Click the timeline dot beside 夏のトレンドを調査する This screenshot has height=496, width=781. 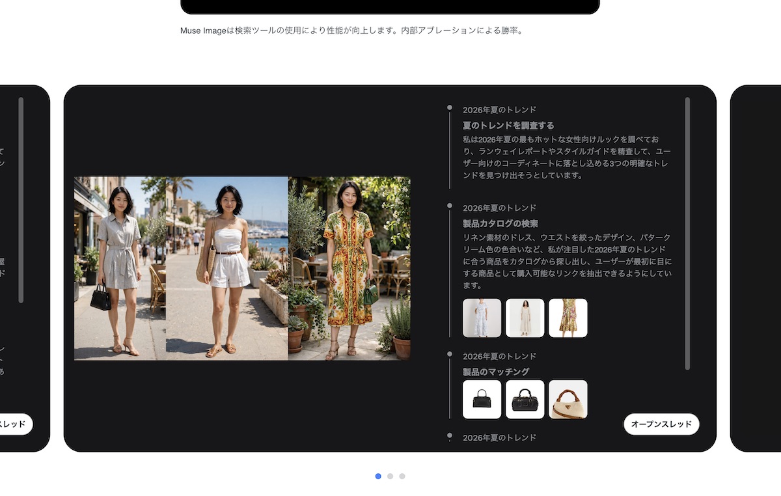pos(449,107)
